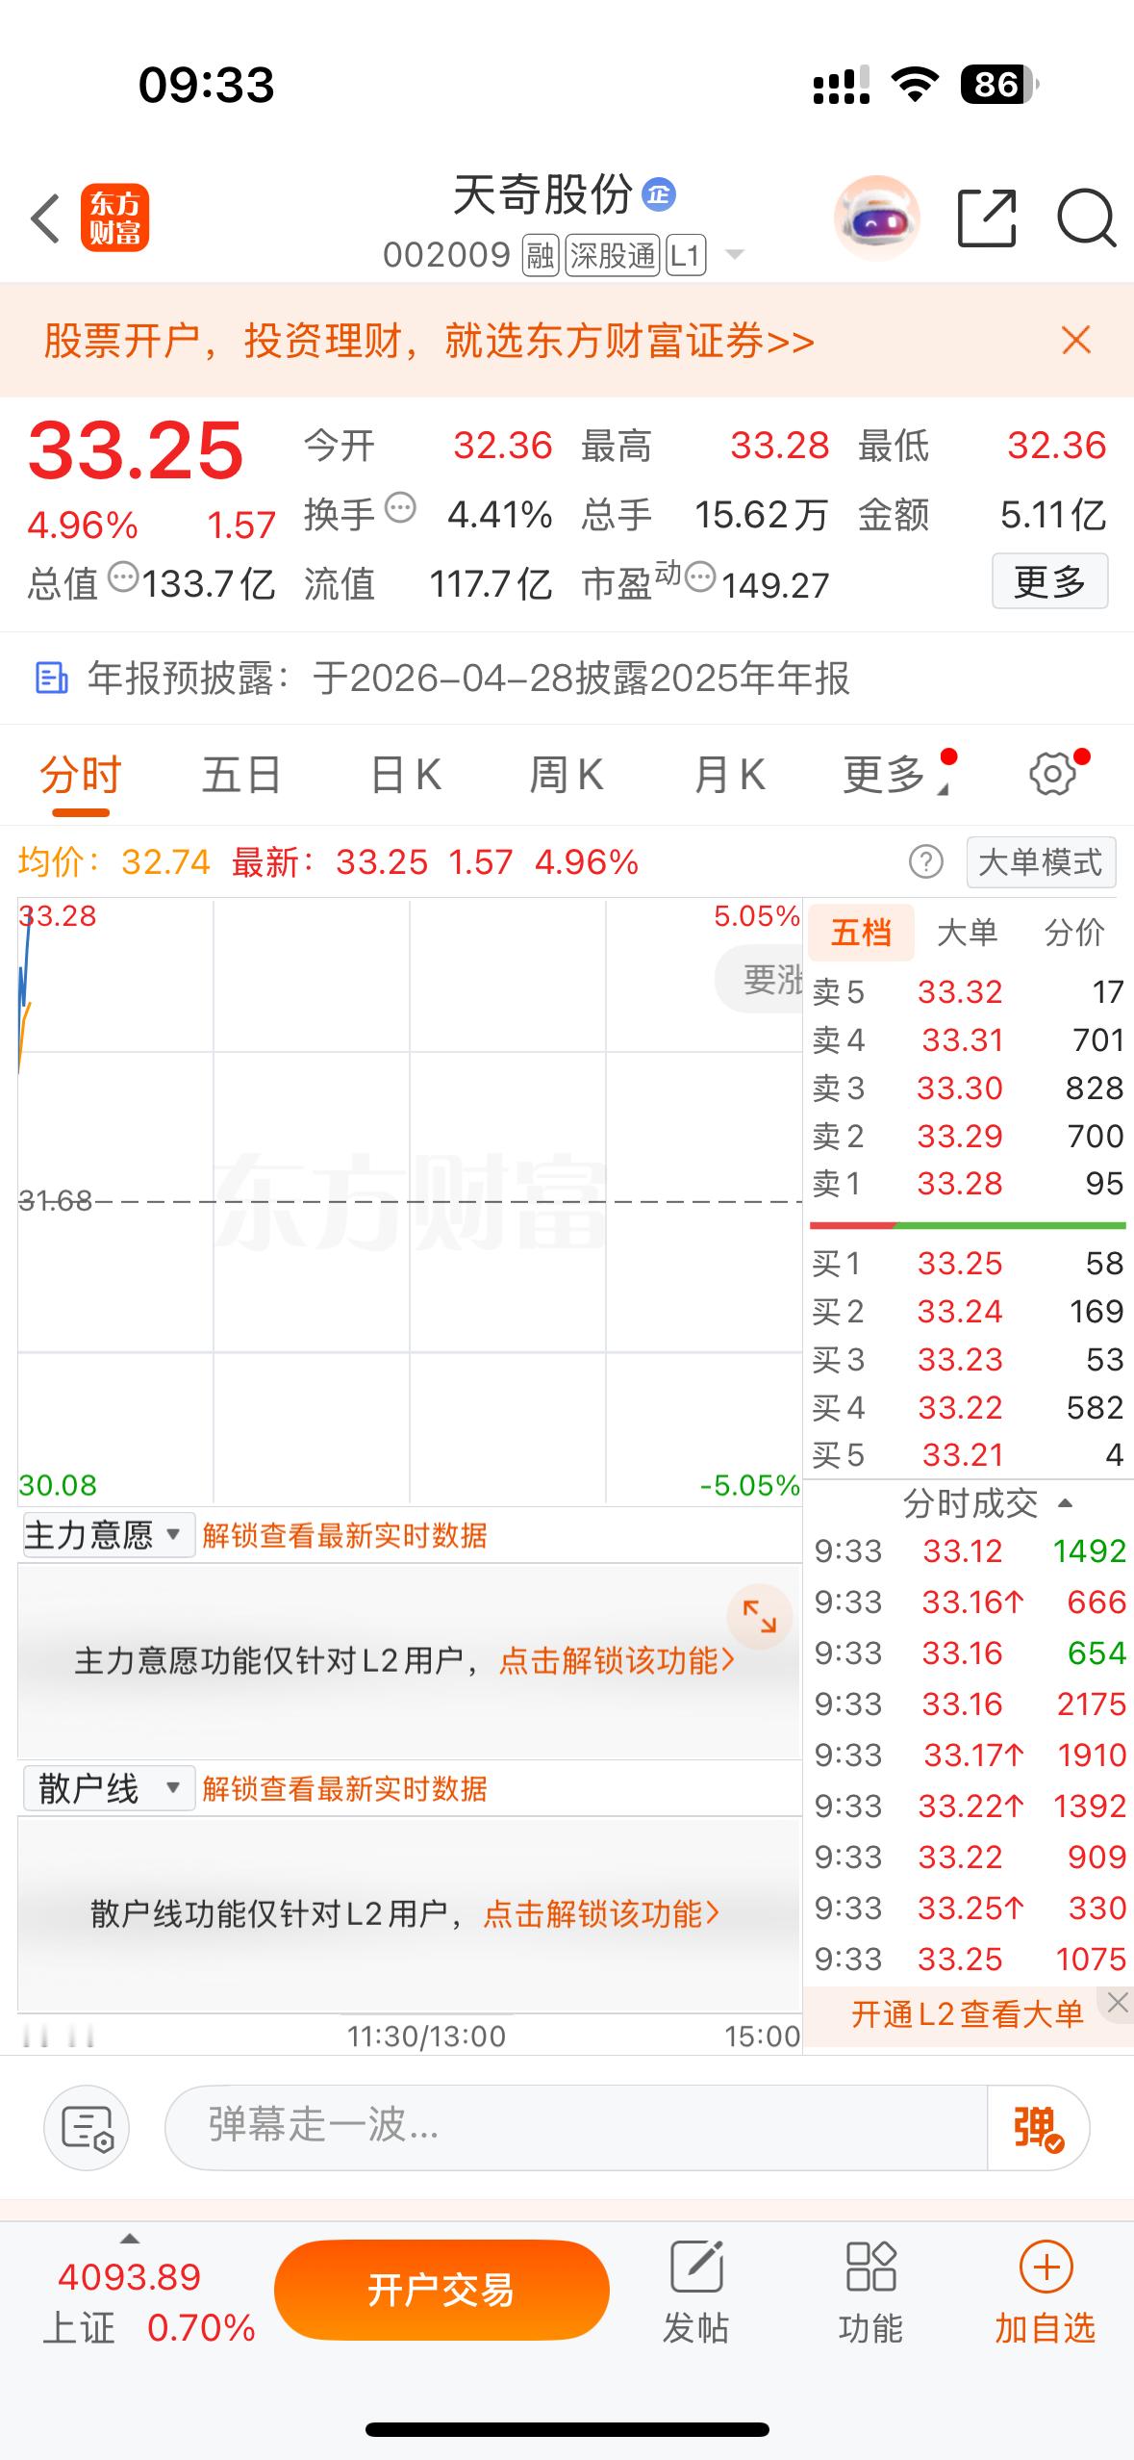The width and height of the screenshot is (1134, 2460).
Task: Open the robot assistant avatar
Action: [875, 218]
